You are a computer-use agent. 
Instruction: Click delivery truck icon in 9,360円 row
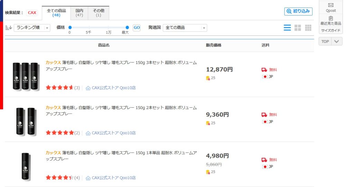click(x=264, y=115)
